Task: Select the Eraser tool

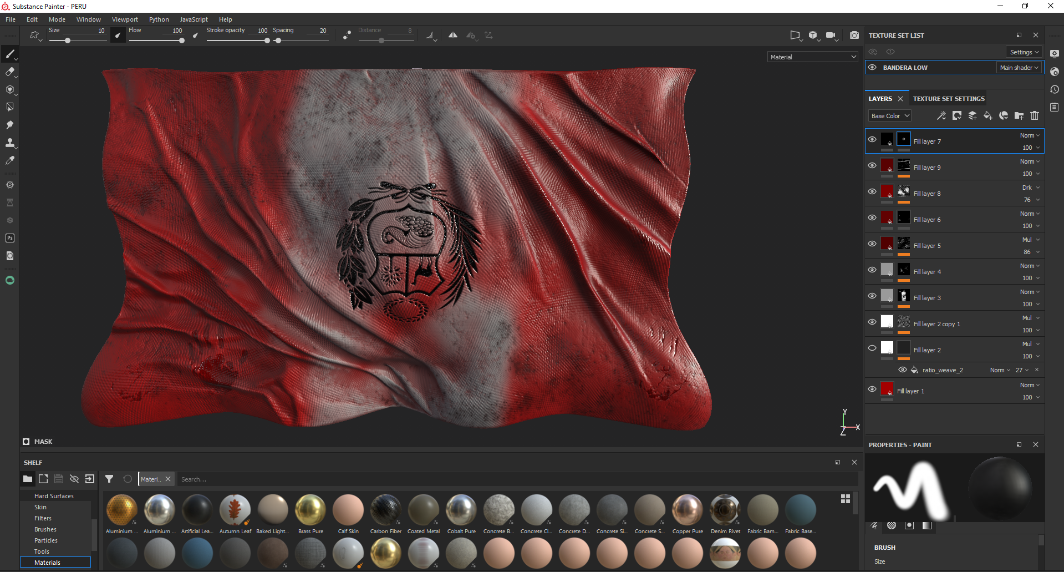Action: (x=10, y=72)
